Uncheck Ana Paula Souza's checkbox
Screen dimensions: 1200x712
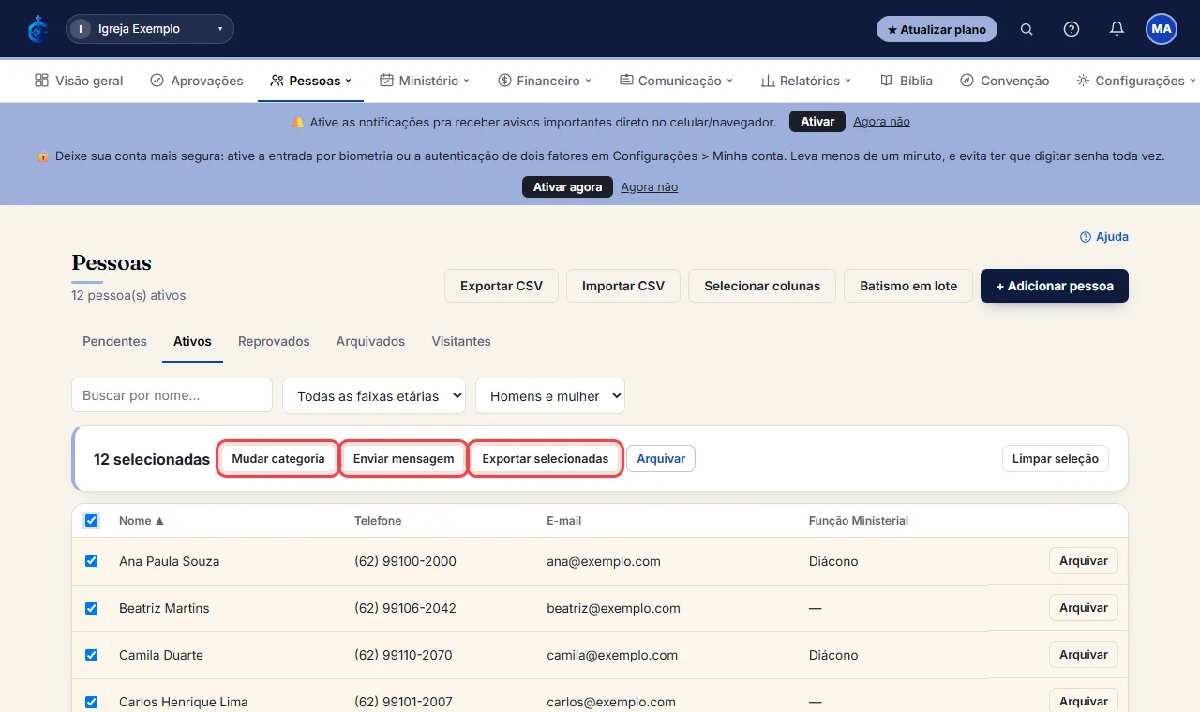coord(91,561)
